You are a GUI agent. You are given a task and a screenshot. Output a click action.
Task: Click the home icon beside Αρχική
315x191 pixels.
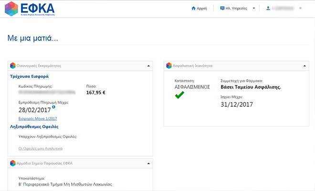[193, 8]
